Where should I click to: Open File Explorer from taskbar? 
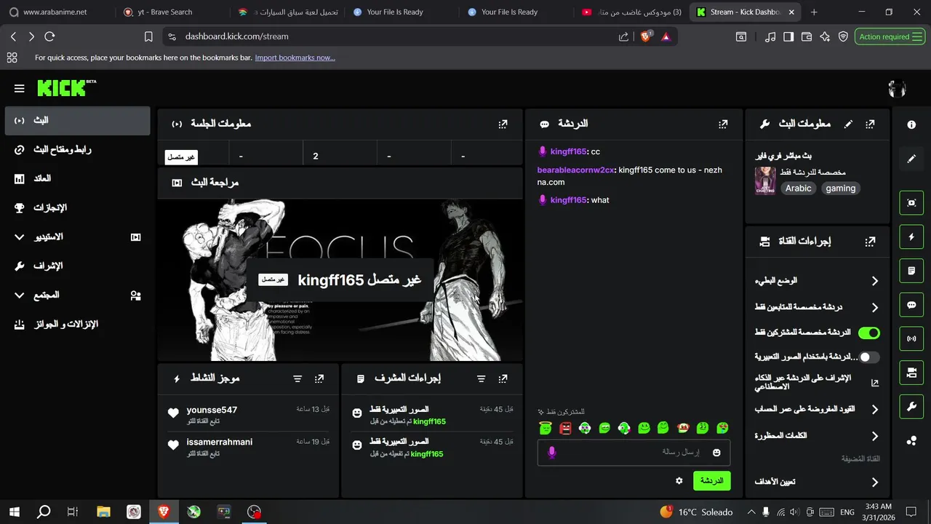[103, 512]
